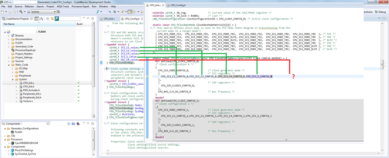Select CPU_Init.c tab in front window

(x=155, y=5)
